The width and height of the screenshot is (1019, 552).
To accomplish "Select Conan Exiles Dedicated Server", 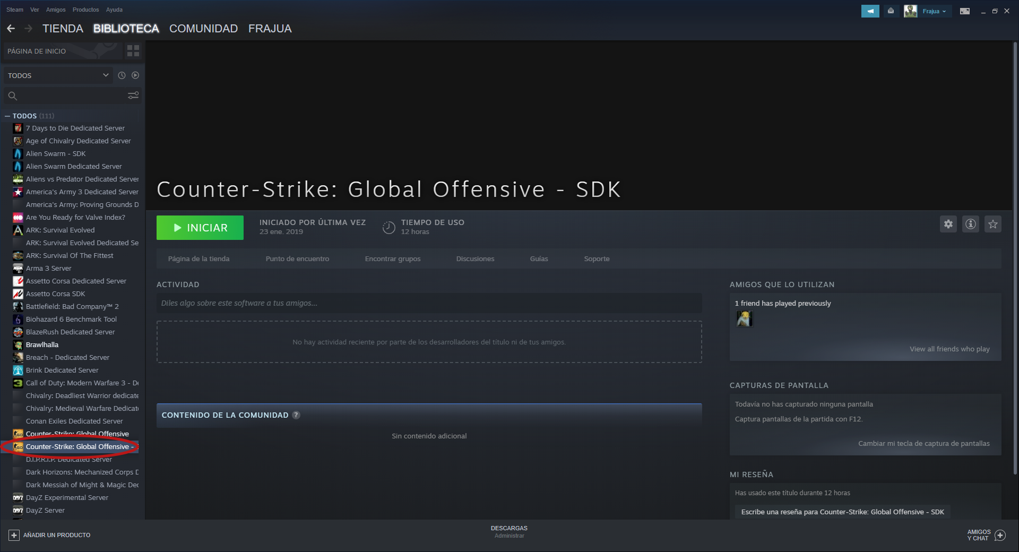I will [75, 421].
